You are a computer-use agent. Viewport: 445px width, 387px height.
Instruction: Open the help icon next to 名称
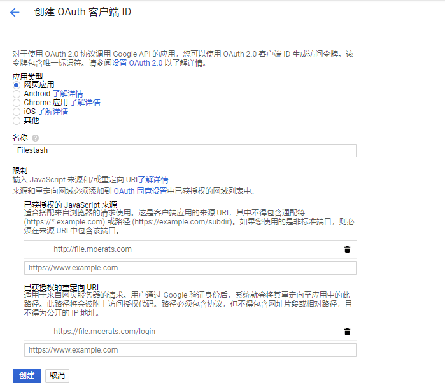click(x=35, y=138)
